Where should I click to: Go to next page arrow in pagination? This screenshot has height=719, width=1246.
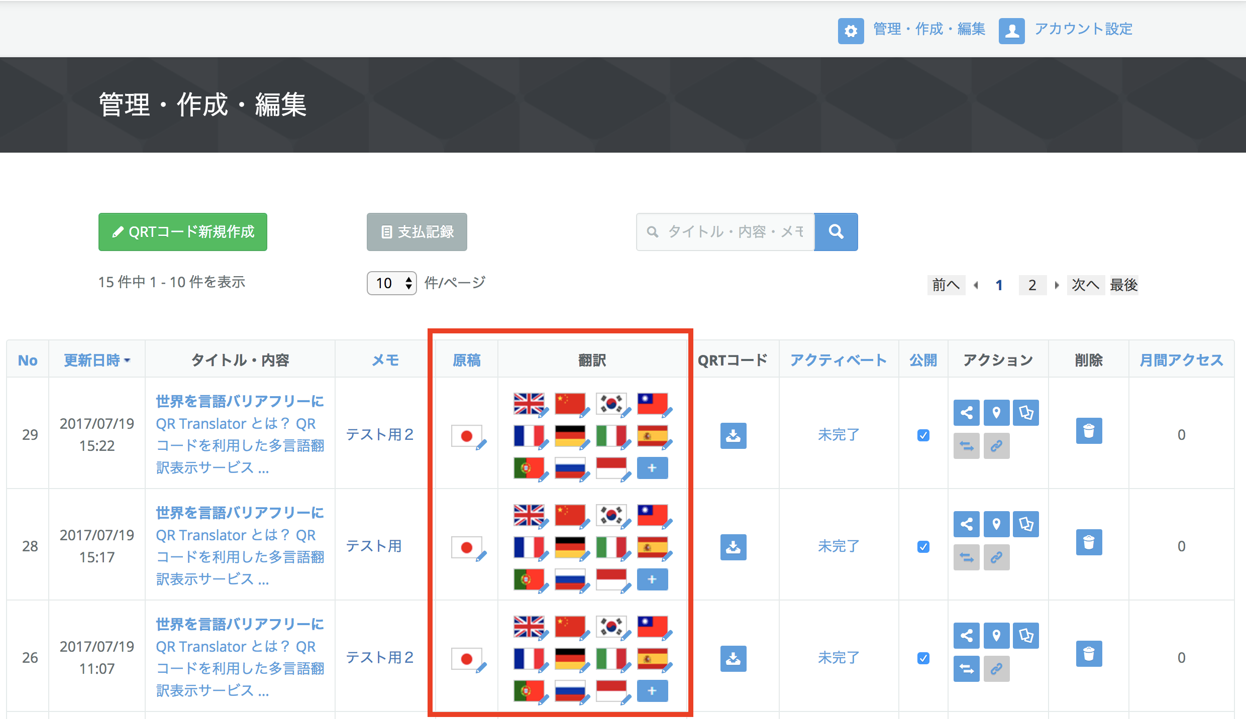[x=1057, y=285]
